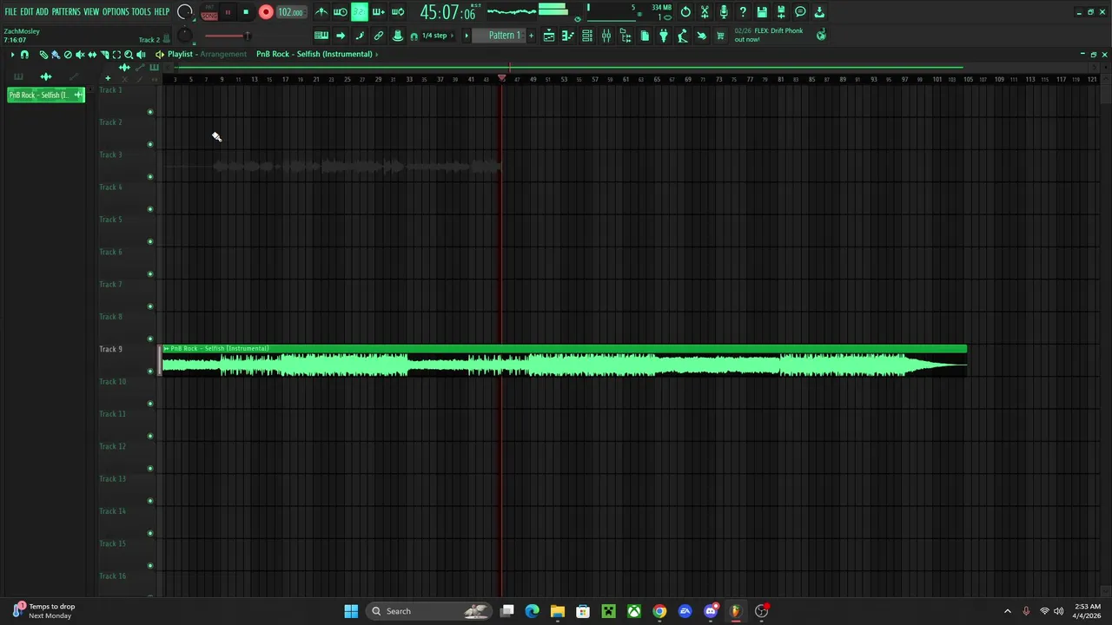Open the FILE menu
The image size is (1112, 625).
(x=10, y=12)
